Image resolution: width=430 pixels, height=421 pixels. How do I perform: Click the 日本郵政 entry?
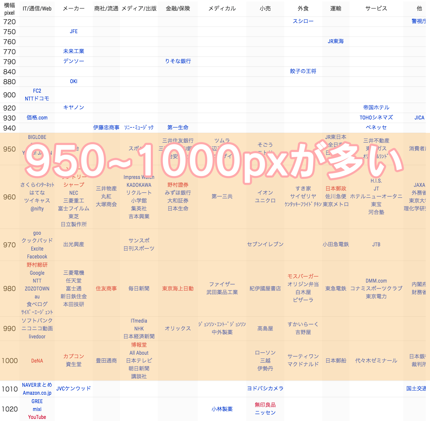(x=336, y=189)
